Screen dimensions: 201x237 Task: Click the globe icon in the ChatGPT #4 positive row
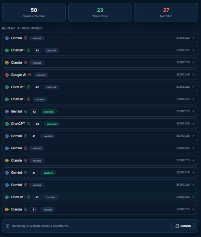click(x=7, y=124)
